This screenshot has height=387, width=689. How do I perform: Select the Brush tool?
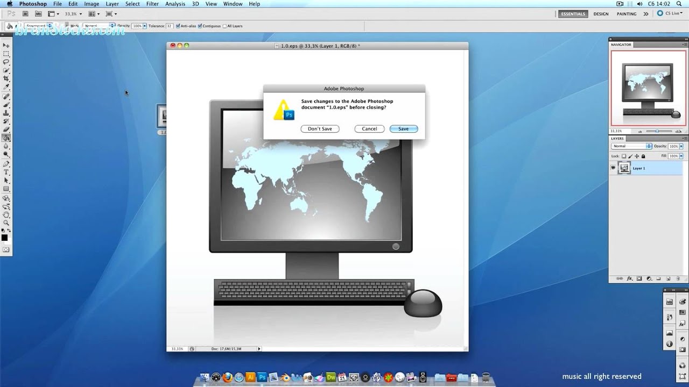6,105
